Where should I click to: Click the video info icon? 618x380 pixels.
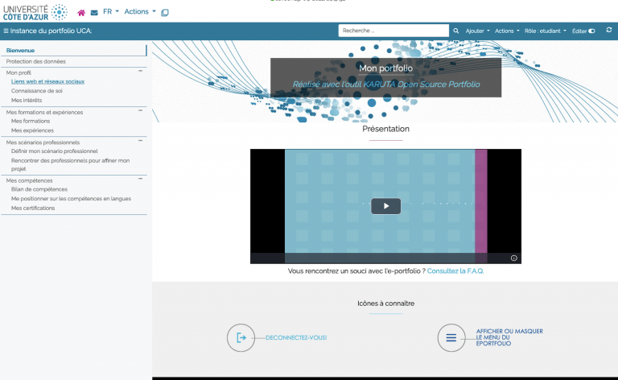tap(514, 258)
